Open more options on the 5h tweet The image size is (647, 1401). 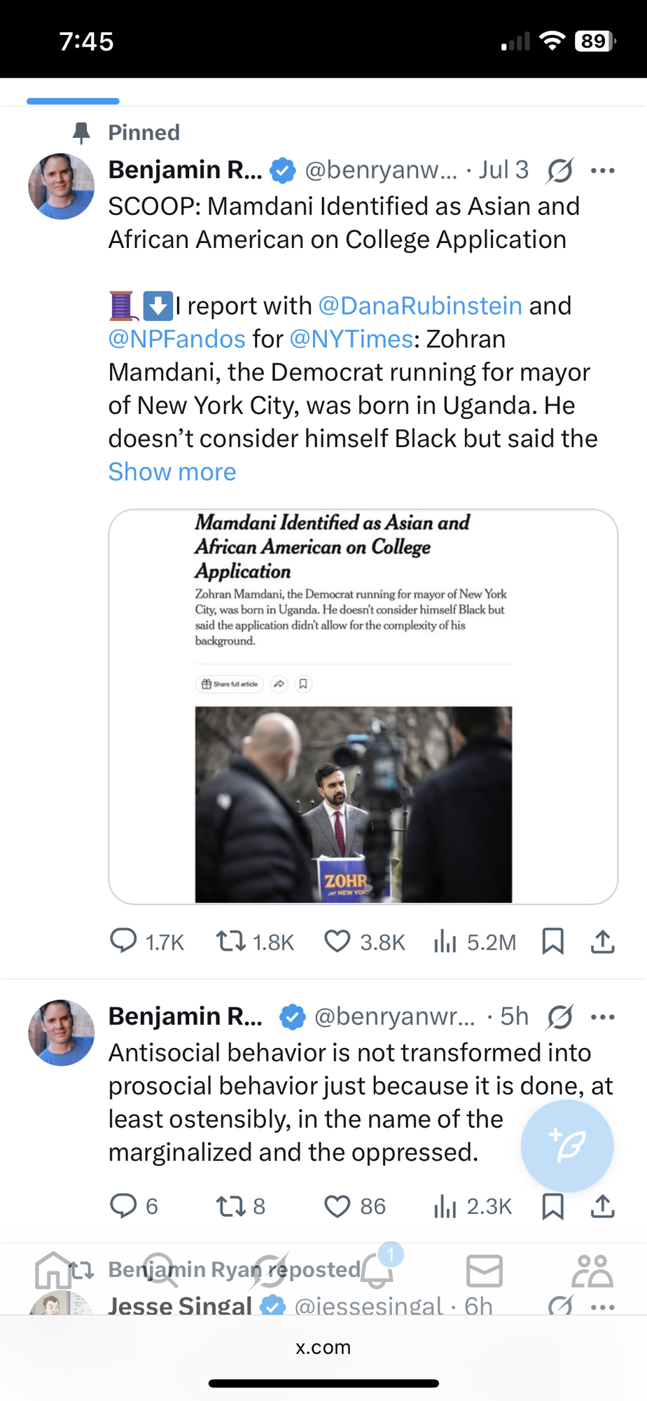pyautogui.click(x=602, y=1016)
